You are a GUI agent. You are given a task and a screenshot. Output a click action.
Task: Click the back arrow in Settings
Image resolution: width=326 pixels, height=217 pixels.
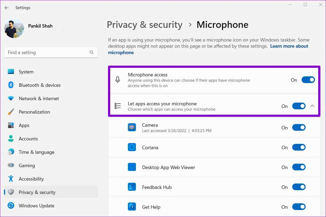(x=7, y=8)
